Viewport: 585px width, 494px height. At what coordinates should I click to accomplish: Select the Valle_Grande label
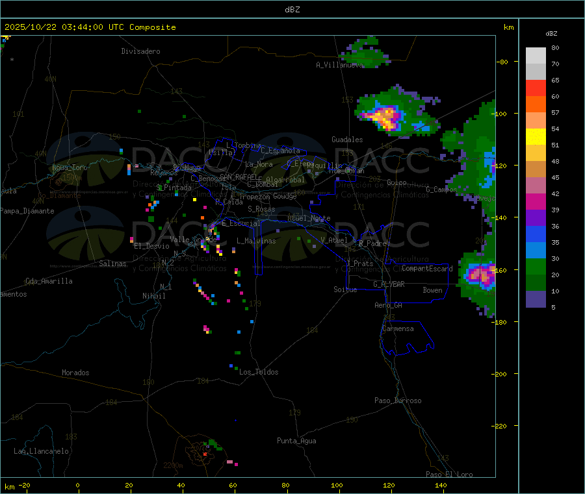coord(193,240)
